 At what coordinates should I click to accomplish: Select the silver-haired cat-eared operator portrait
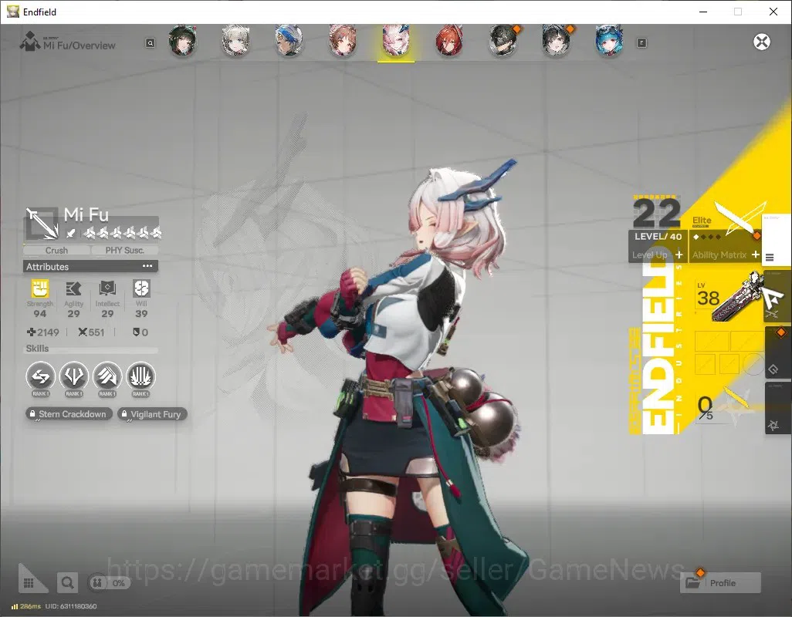pos(235,40)
